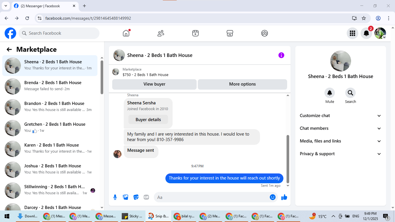
Task: Search in conversation with magnifier icon
Action: coord(350,93)
